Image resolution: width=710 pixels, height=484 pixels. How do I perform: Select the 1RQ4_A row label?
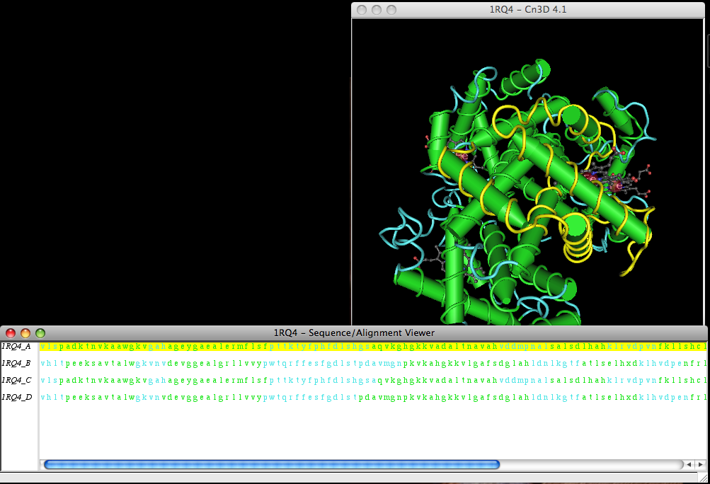[16, 347]
